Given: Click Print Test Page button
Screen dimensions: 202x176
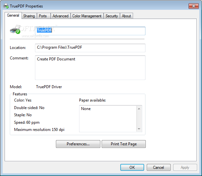Looking at the screenshot, I should 124,144.
